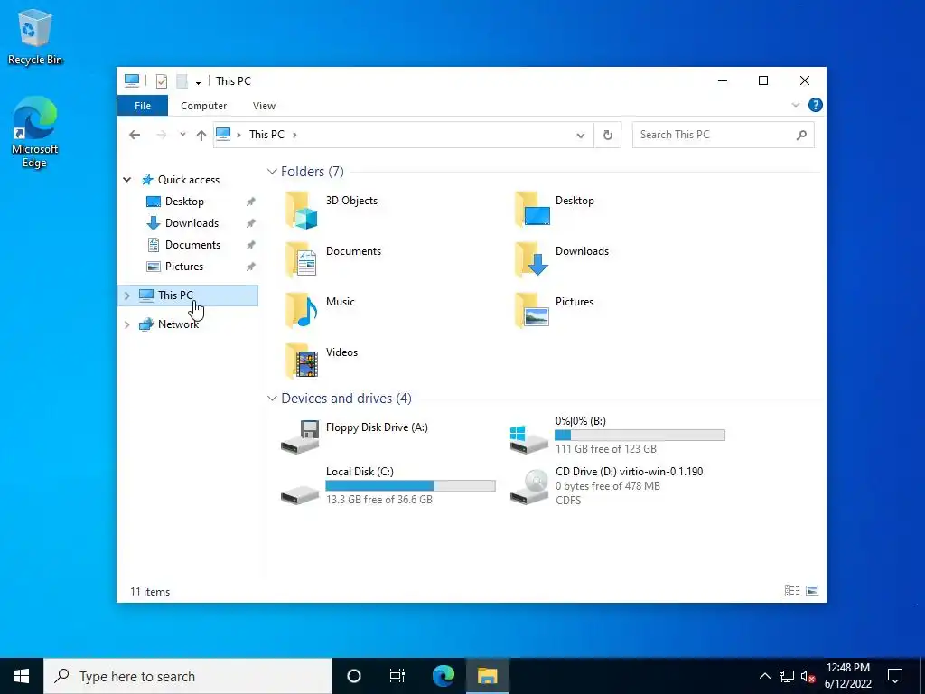Open the Computer ribbon tab

(203, 106)
